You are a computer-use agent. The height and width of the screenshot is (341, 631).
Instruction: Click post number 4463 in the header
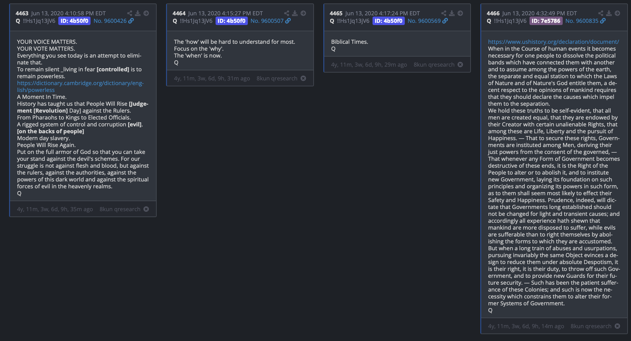(22, 13)
